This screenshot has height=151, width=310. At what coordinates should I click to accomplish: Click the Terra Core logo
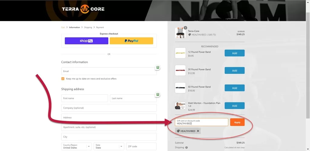pos(83,9)
